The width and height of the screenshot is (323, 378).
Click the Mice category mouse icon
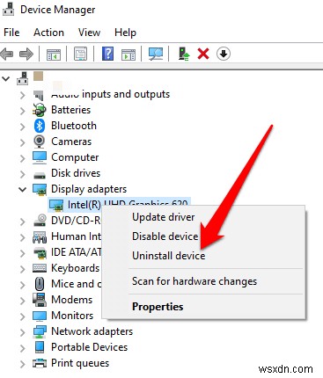[40, 284]
